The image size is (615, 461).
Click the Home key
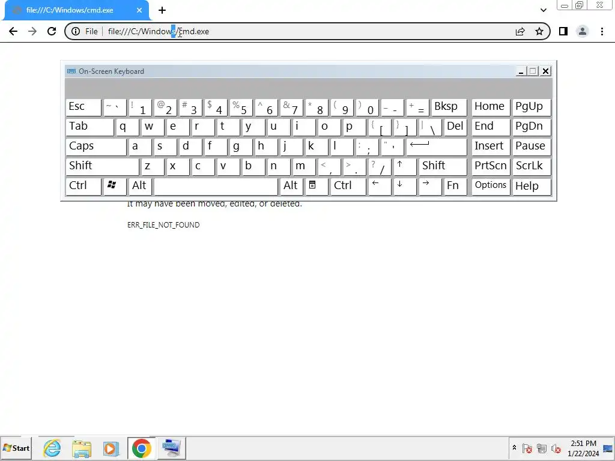point(491,107)
